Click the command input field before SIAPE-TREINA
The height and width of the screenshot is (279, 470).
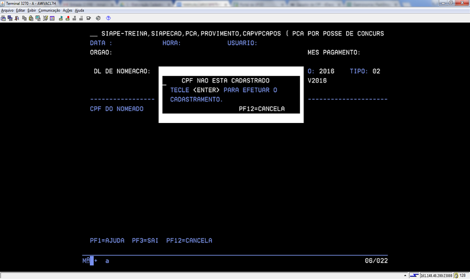point(93,33)
